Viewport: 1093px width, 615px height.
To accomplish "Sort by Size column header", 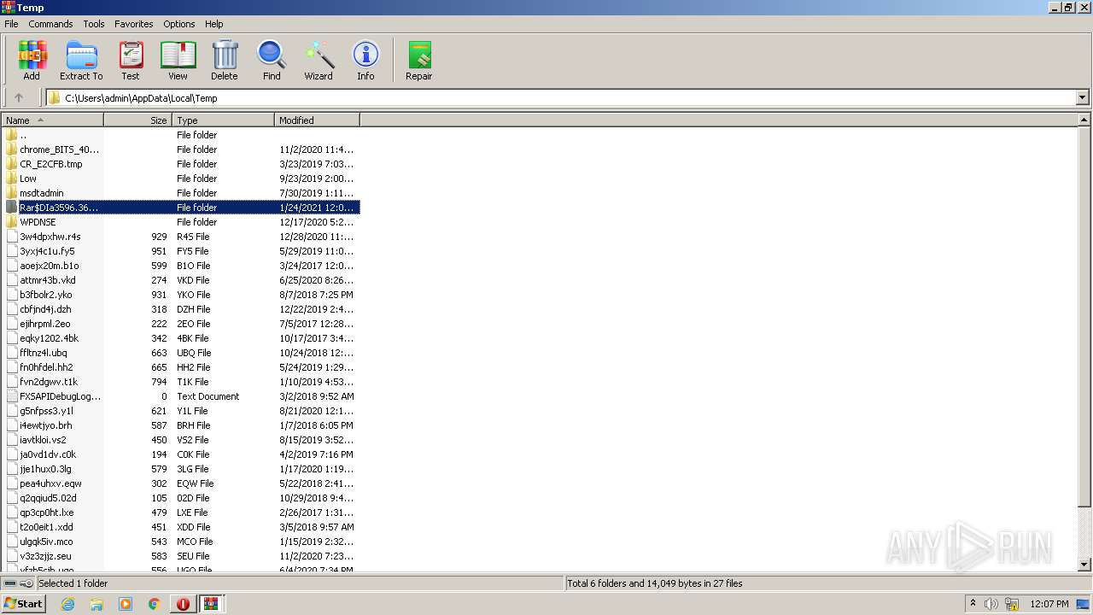I will tap(138, 120).
